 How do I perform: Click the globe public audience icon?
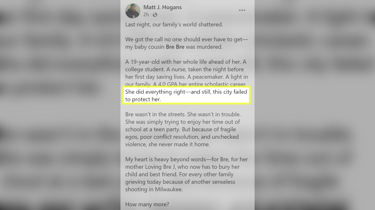(155, 15)
